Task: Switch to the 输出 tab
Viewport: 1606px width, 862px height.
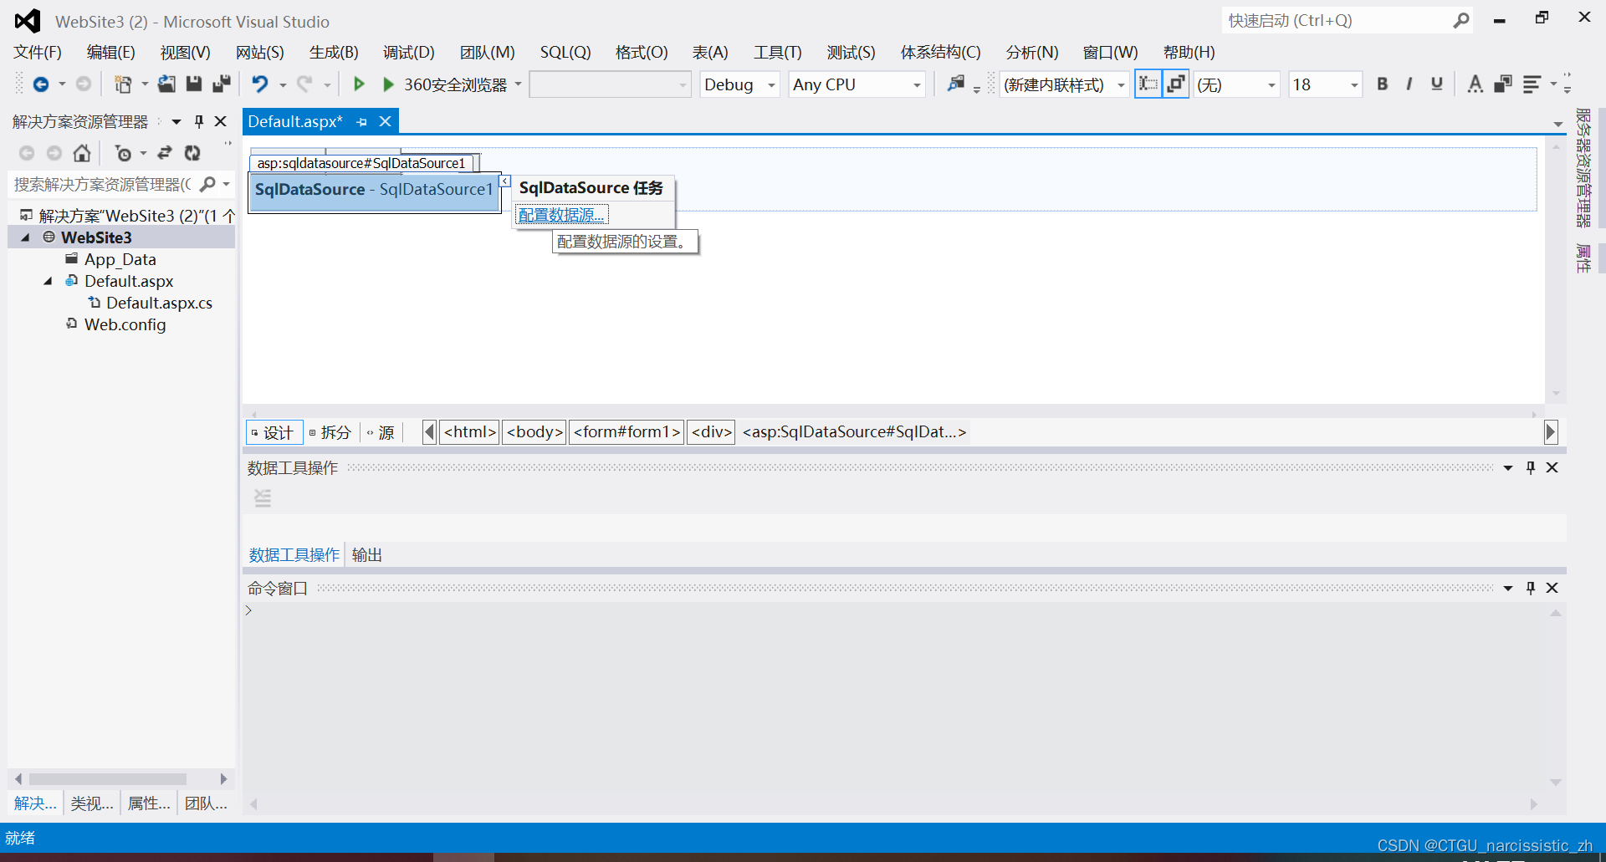Action: point(367,554)
